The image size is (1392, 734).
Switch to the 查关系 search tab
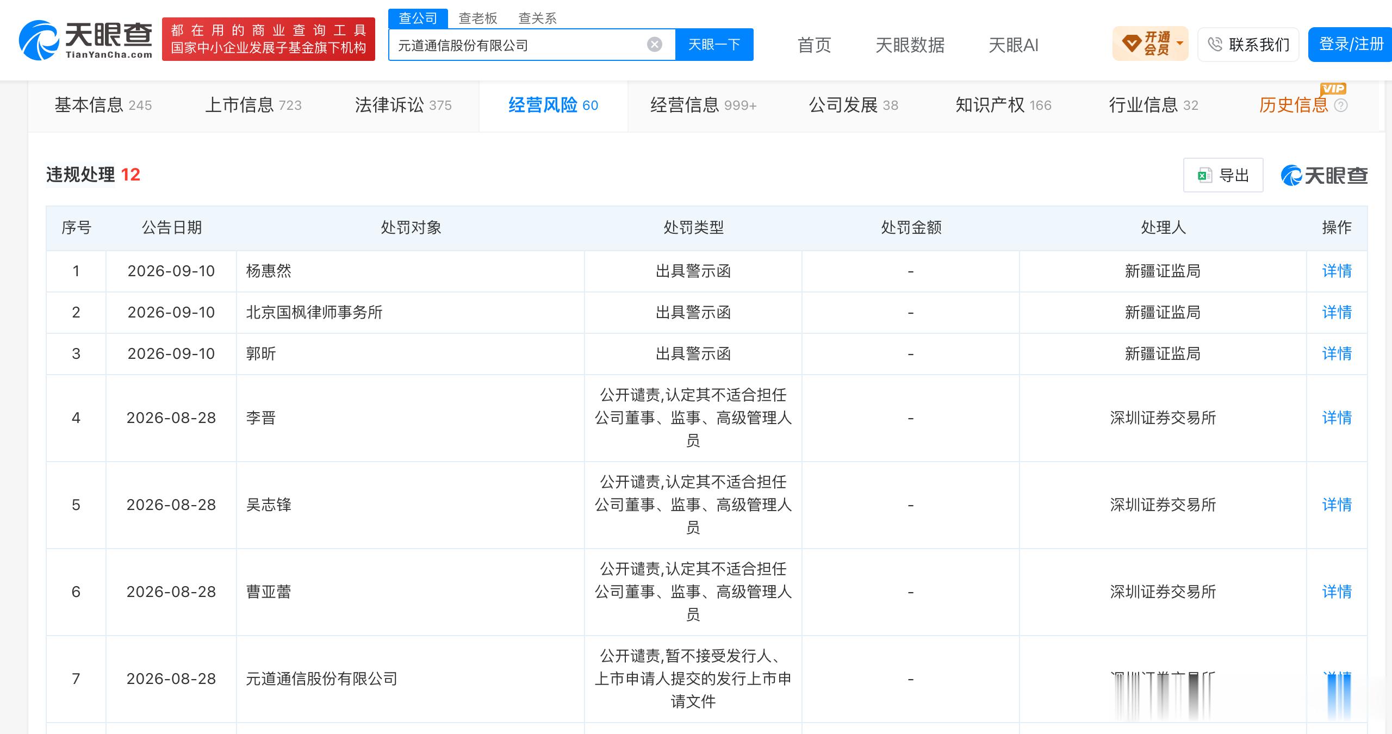537,18
